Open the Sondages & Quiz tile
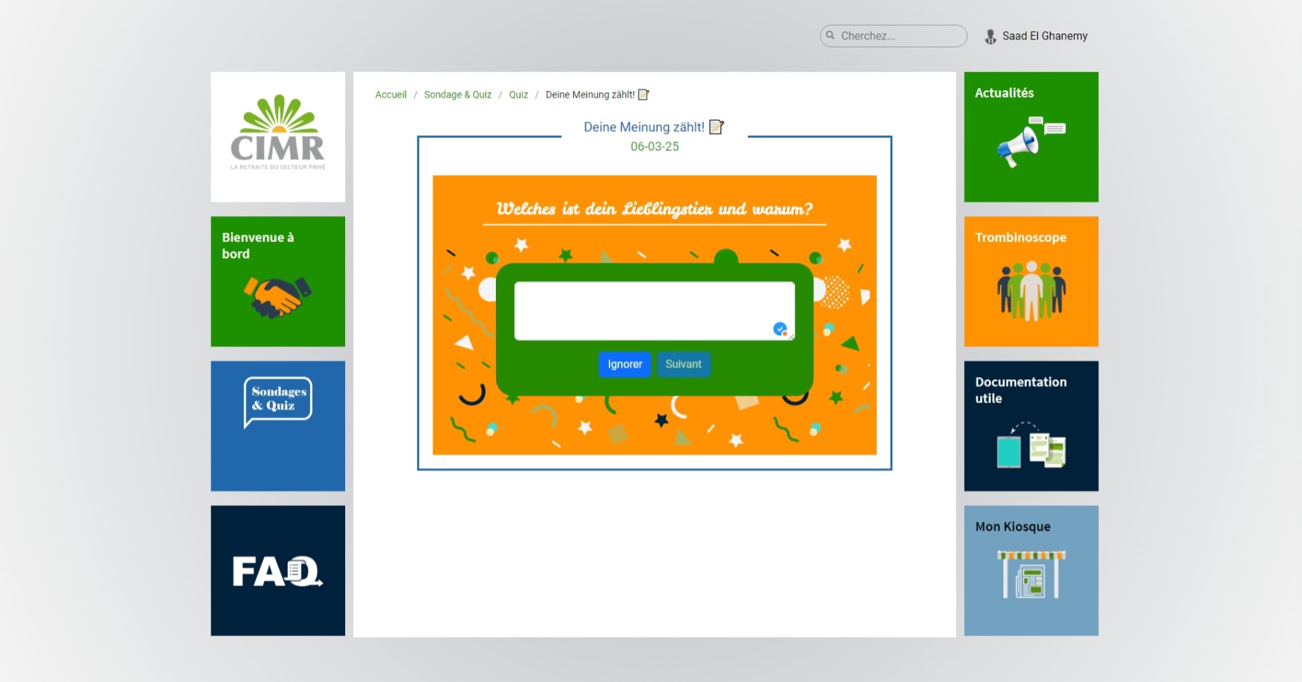The height and width of the screenshot is (682, 1302). point(277,425)
